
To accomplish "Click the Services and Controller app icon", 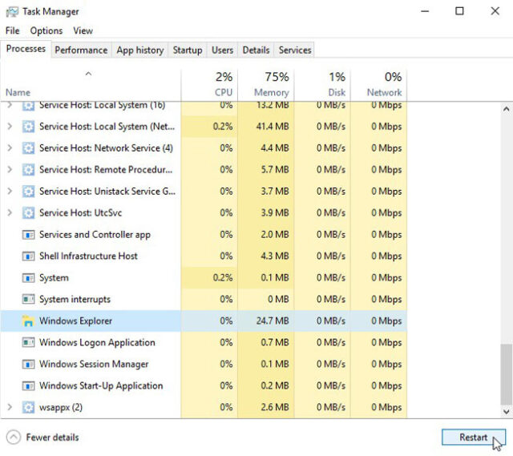I will (28, 235).
